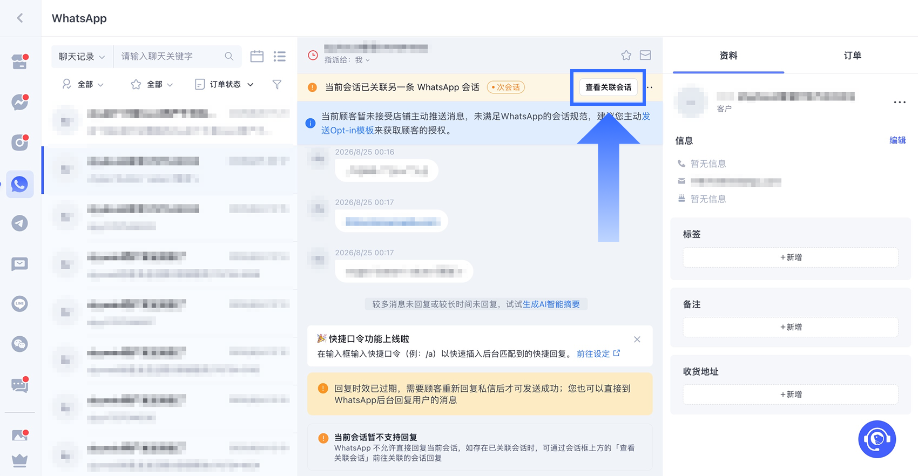
Task: Add a new address under 收货地址
Action: point(791,395)
